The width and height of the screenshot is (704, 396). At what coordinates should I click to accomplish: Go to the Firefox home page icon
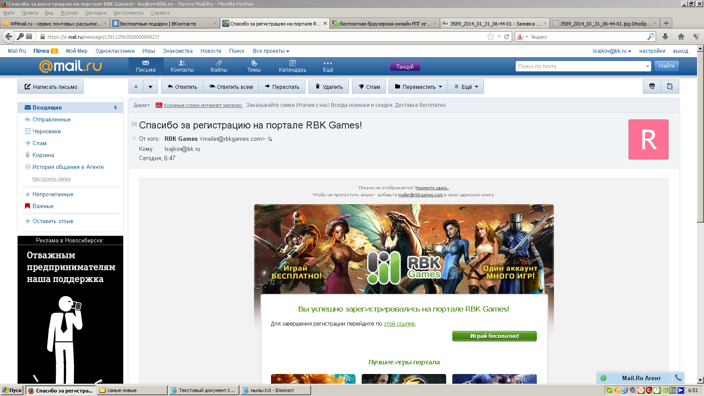click(681, 37)
